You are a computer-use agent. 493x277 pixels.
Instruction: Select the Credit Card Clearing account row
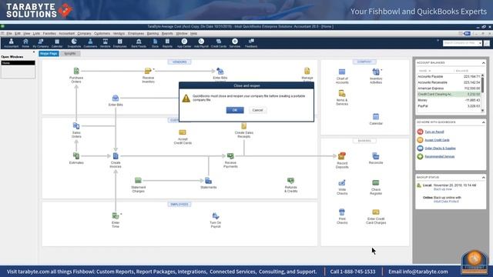click(x=448, y=94)
